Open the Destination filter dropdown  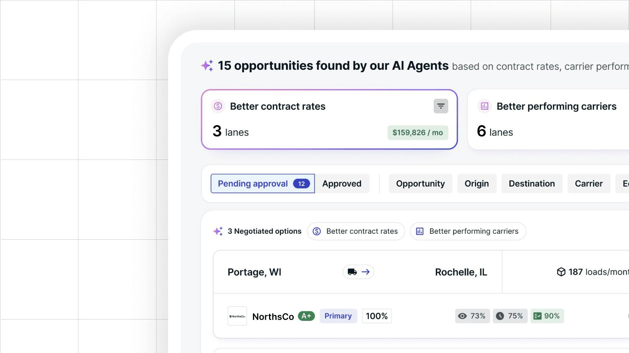pos(532,183)
